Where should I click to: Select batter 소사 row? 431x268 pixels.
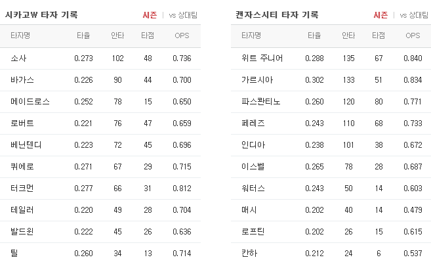[x=100, y=58]
